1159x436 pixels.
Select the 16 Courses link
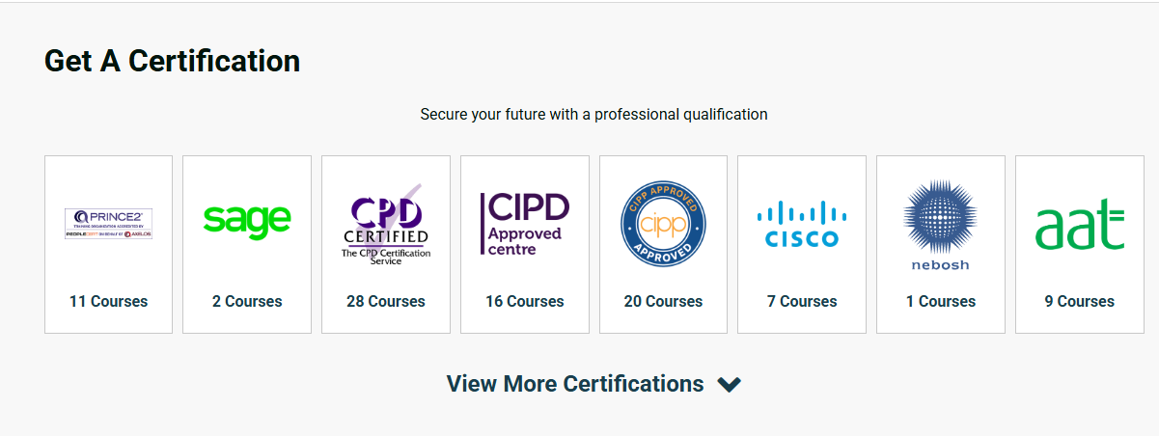pos(525,301)
